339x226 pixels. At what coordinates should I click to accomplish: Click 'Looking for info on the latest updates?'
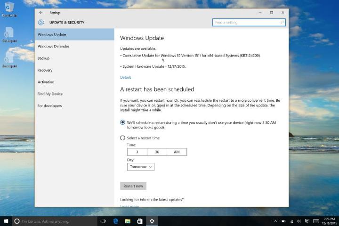[152, 200]
